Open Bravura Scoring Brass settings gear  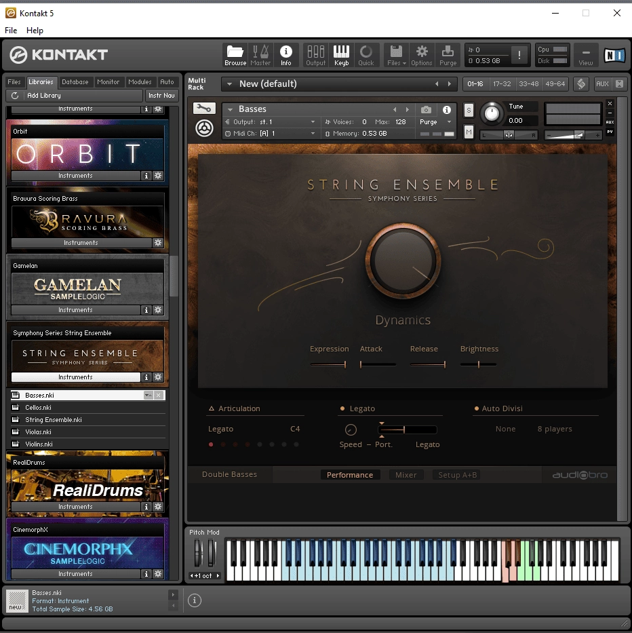pyautogui.click(x=158, y=243)
